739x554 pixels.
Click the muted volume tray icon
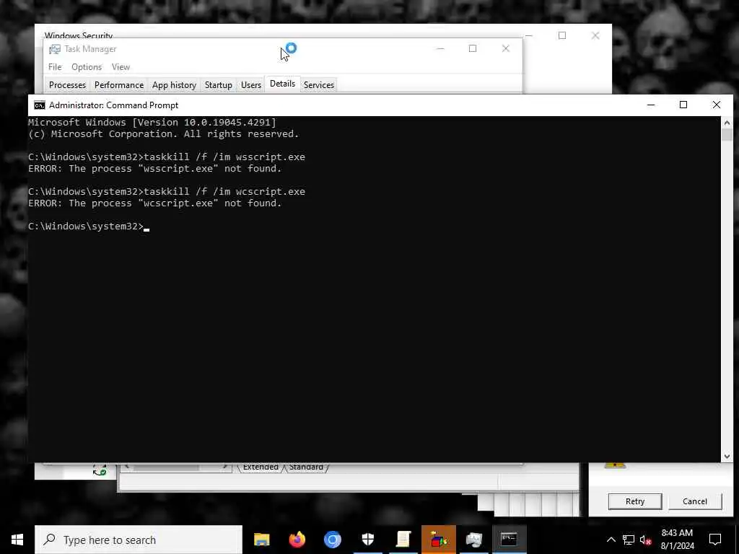(x=645, y=540)
